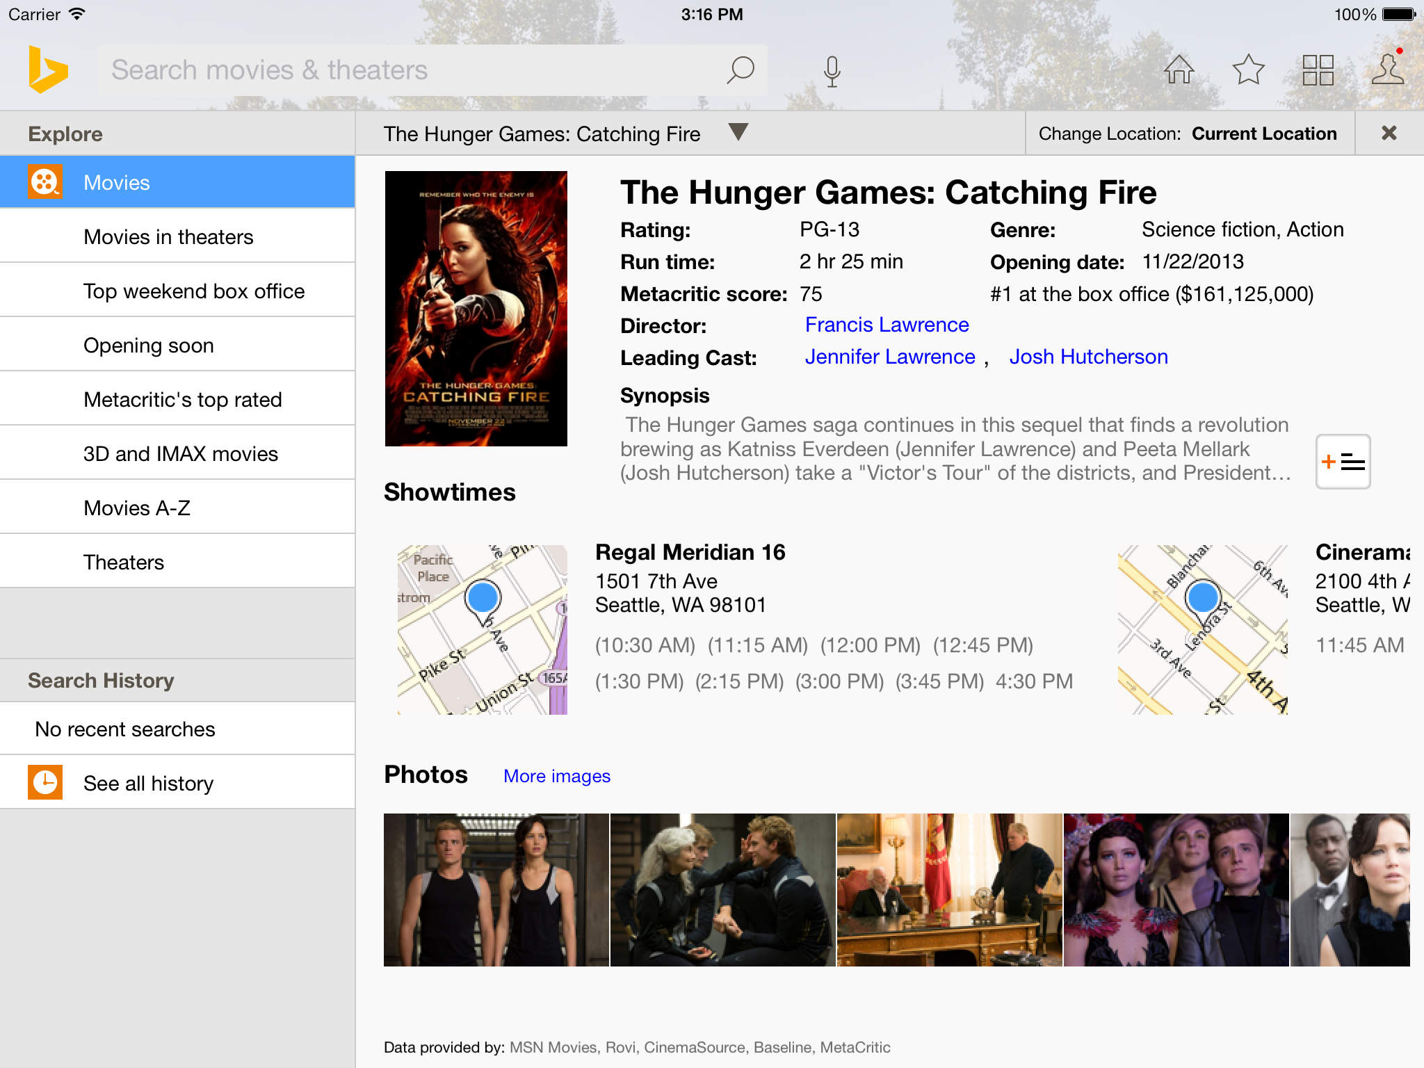Expand The Hunger Games title dropdown arrow
The width and height of the screenshot is (1424, 1068).
pyautogui.click(x=738, y=132)
